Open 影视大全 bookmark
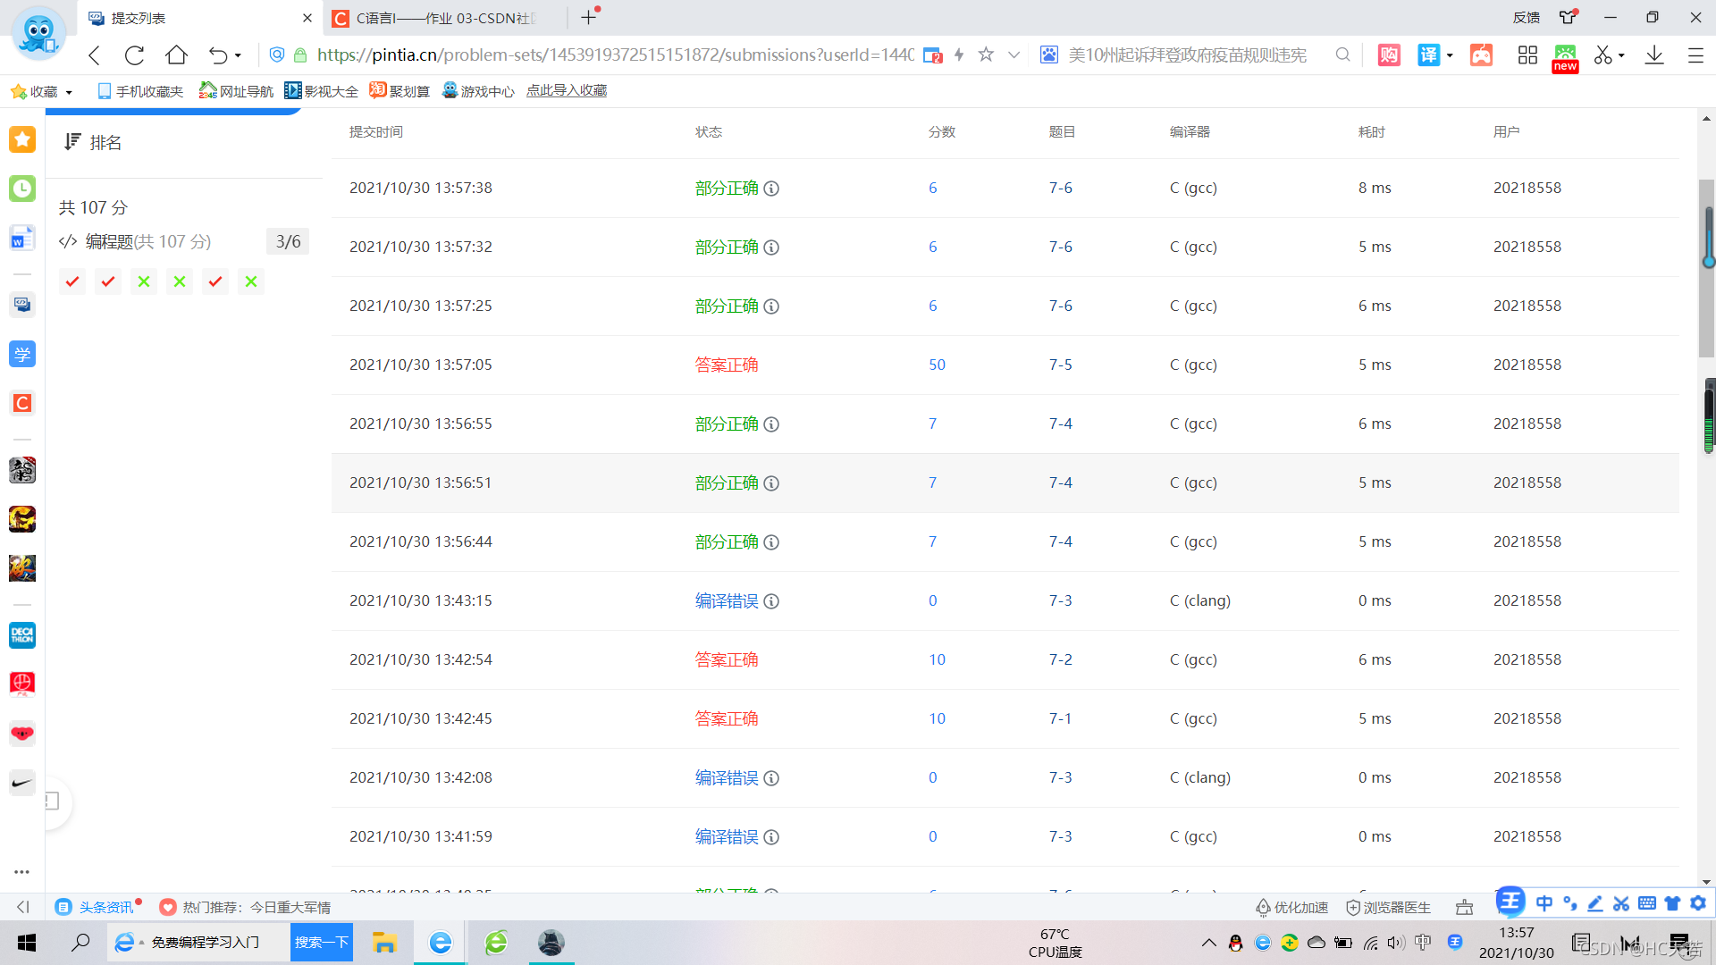This screenshot has height=965, width=1716. tap(321, 91)
